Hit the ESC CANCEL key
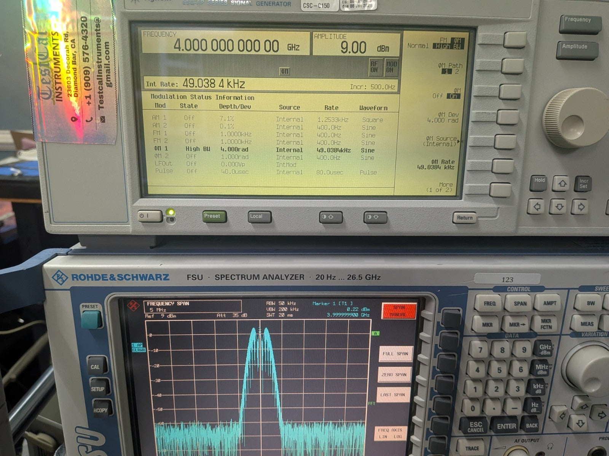Screen dimensions: 609x456 (474, 426)
